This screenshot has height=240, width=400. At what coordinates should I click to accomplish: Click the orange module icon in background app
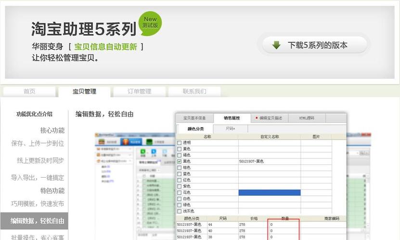pos(126,142)
